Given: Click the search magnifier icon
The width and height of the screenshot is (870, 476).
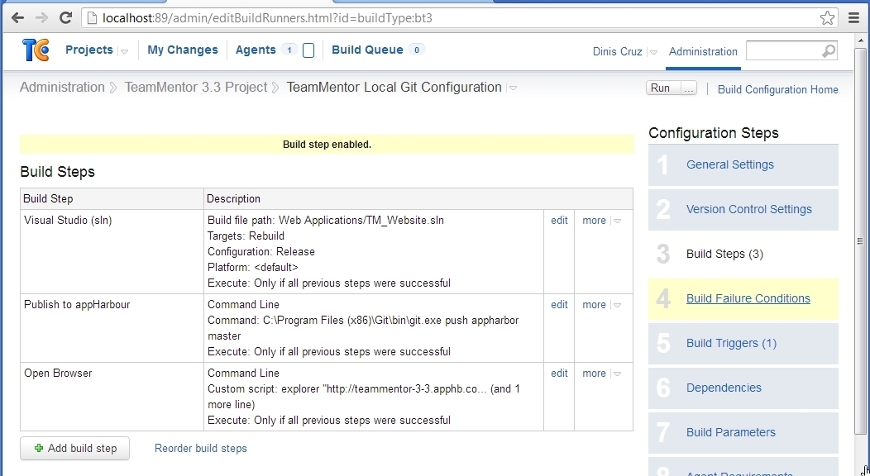Looking at the screenshot, I should coord(828,51).
